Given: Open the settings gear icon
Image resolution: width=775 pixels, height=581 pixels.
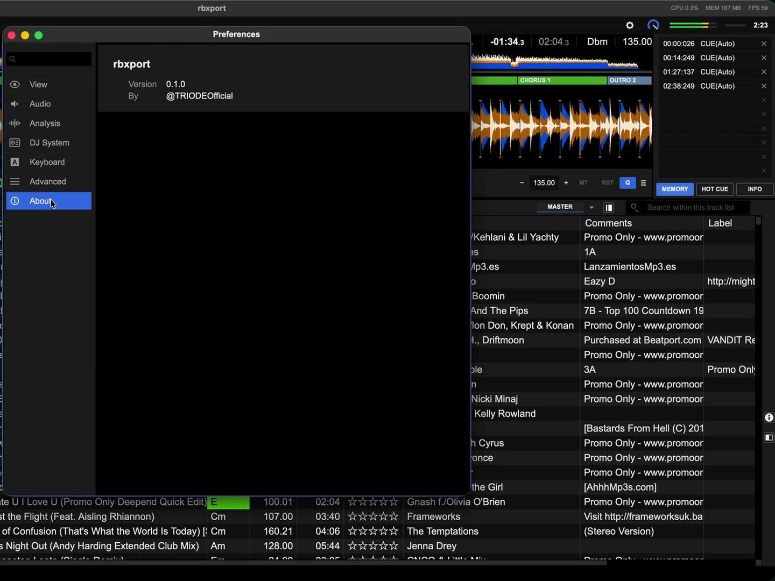Looking at the screenshot, I should (x=630, y=25).
